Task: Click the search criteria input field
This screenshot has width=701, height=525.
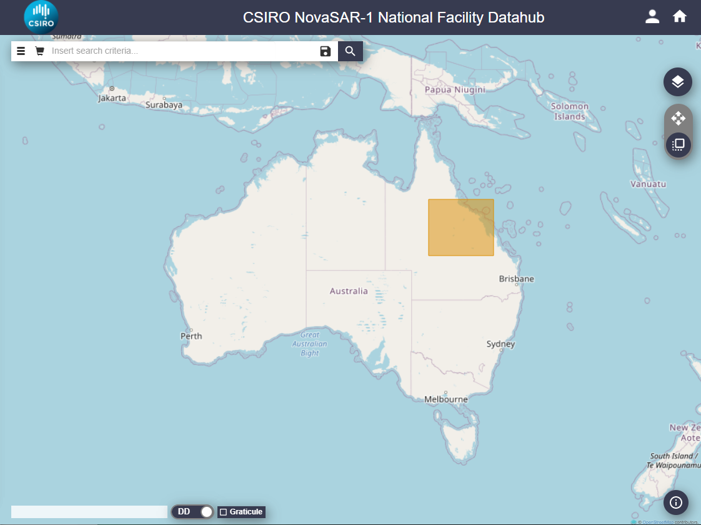Action: [181, 51]
